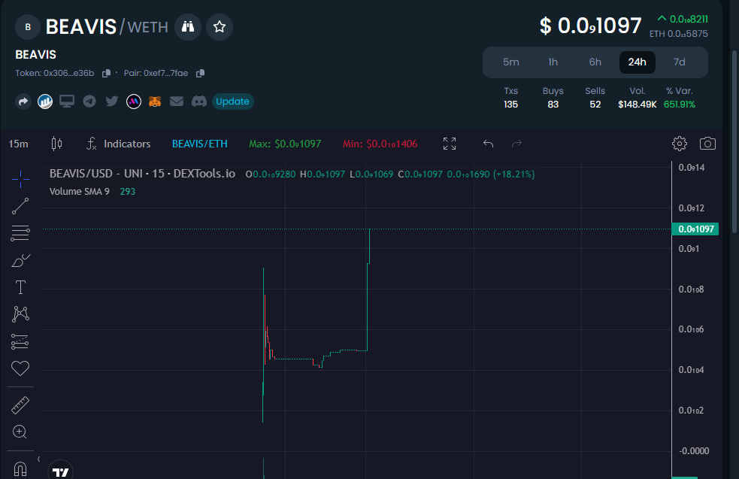This screenshot has width=739, height=479.
Task: Add token to MetaMask fox icon
Action: coord(155,102)
